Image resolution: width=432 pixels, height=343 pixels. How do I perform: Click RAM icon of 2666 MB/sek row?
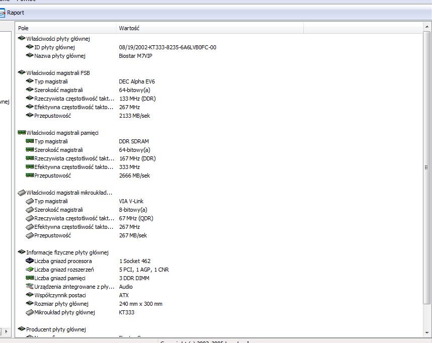point(30,175)
